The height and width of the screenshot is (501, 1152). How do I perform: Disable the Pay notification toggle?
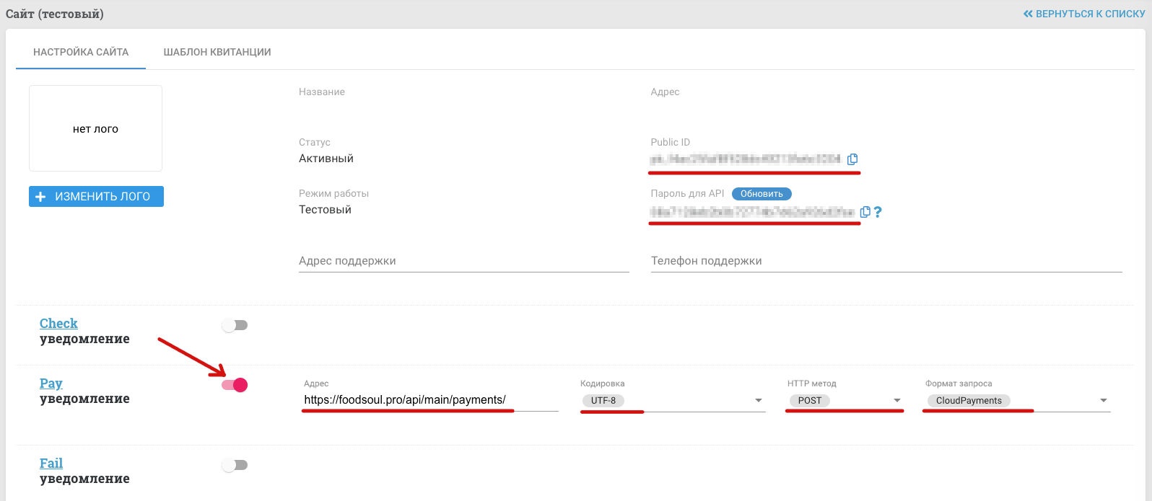pos(235,385)
